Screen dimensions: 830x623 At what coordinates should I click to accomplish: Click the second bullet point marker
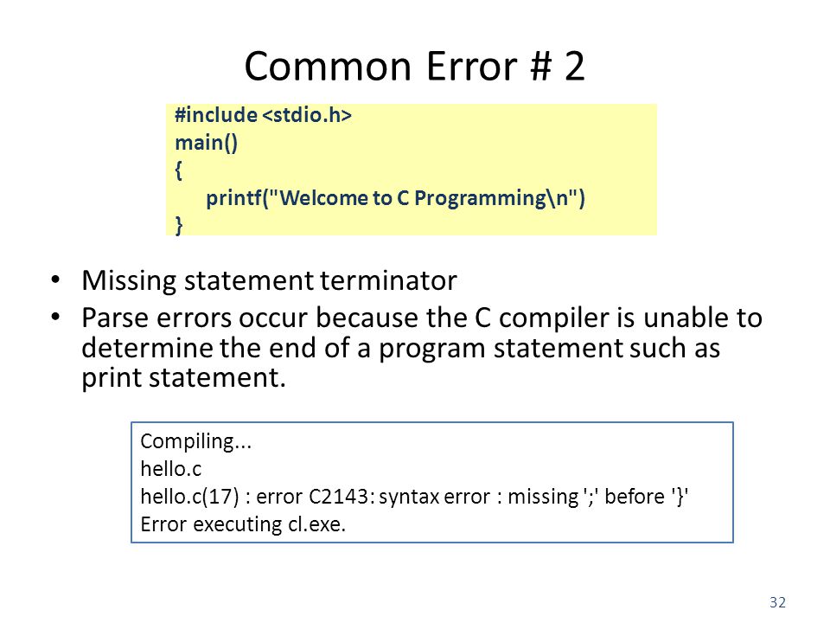click(x=55, y=318)
